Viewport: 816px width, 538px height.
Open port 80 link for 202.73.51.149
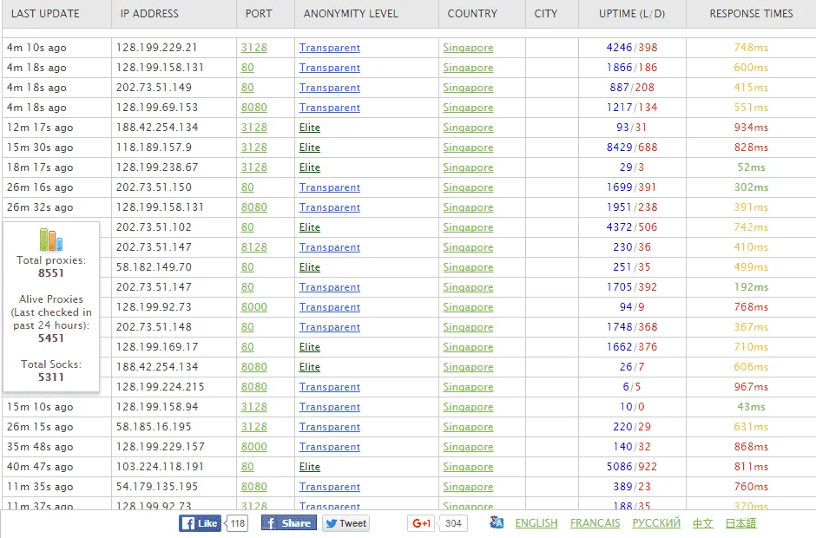(x=247, y=88)
